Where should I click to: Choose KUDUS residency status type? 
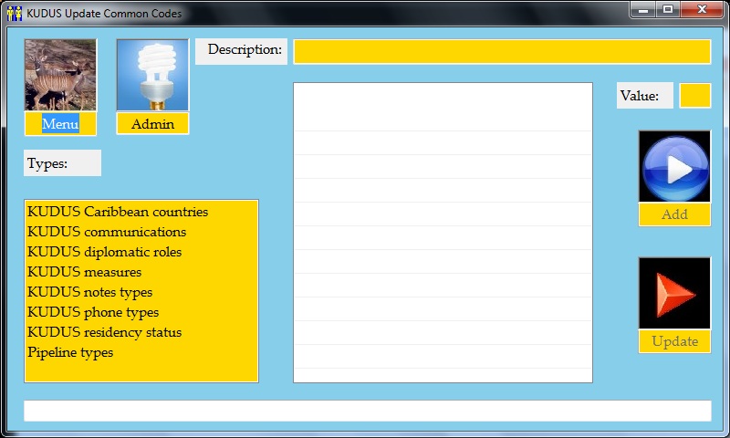coord(104,332)
